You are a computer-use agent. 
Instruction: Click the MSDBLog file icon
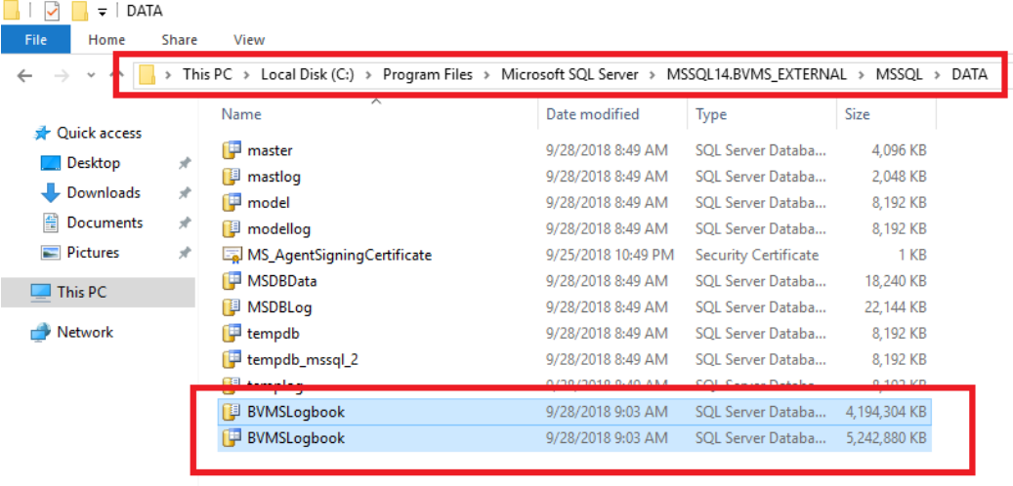click(232, 306)
